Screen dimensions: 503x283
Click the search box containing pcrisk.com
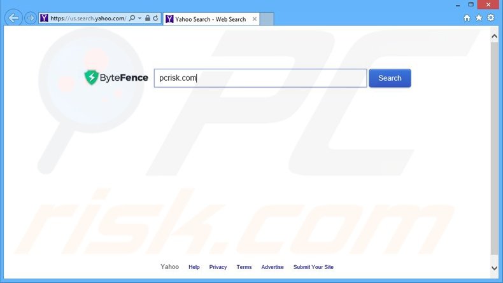pos(260,78)
